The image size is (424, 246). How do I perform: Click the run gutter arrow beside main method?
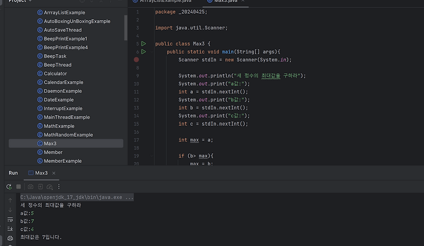point(144,51)
